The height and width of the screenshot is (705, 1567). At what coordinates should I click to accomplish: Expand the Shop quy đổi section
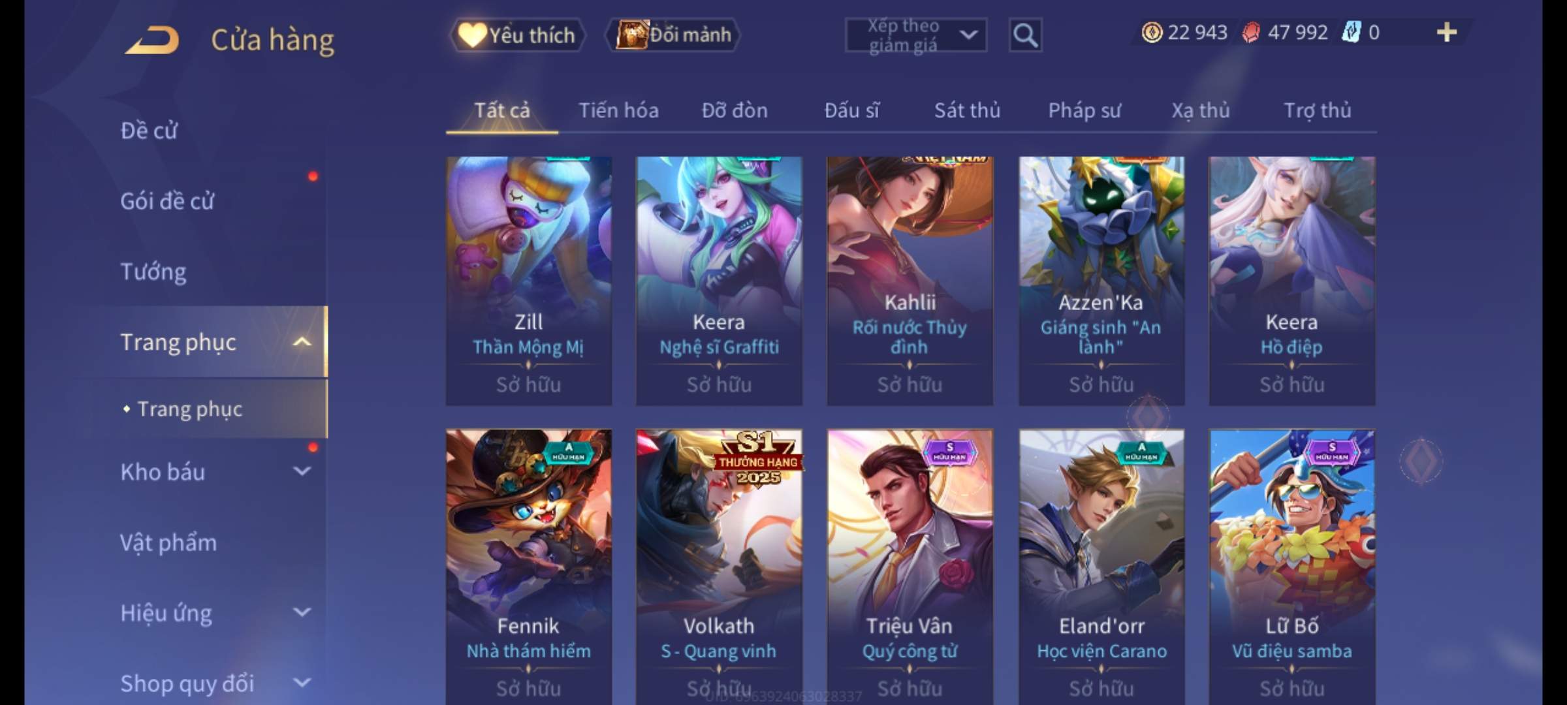click(x=302, y=683)
